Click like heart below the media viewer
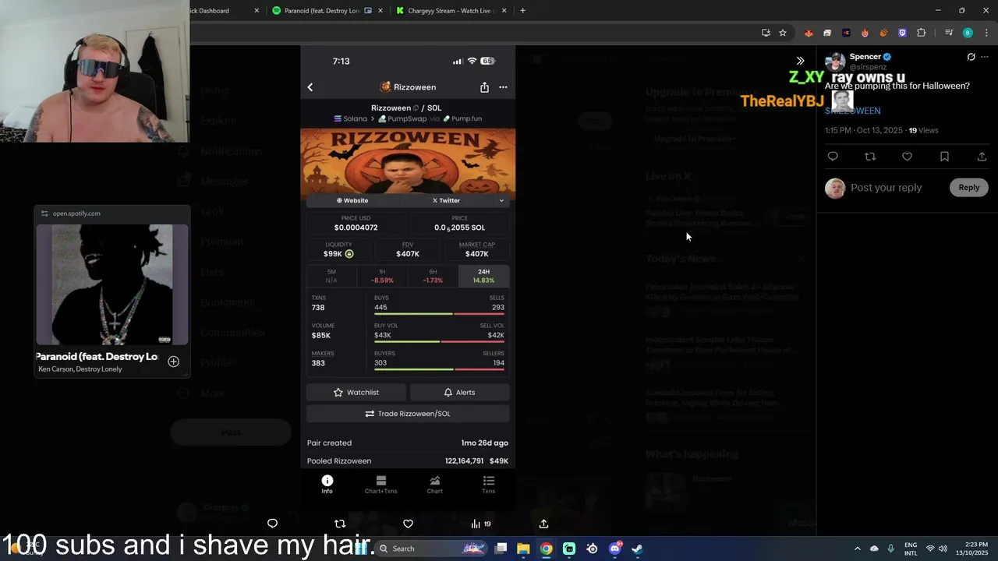This screenshot has width=998, height=561. tap(408, 524)
